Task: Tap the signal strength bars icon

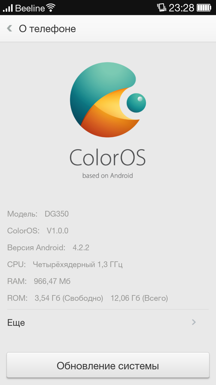Action: coord(8,8)
